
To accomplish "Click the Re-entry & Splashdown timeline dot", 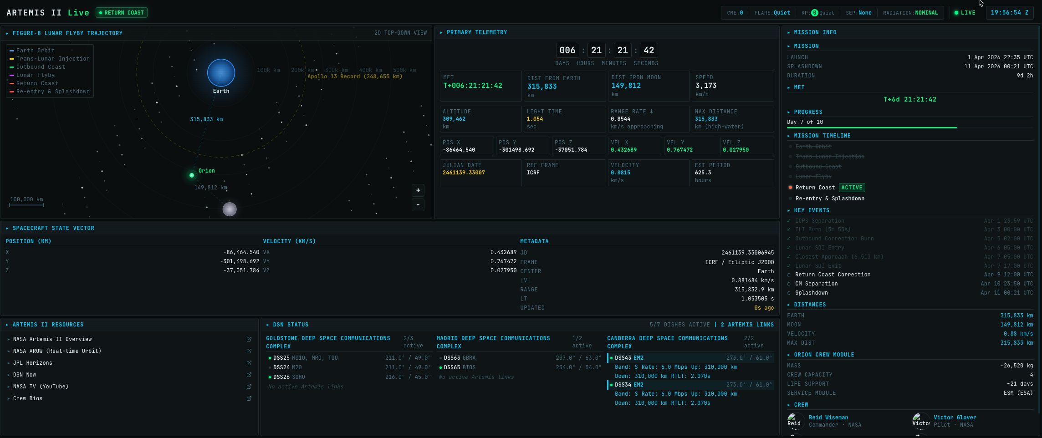I will pos(790,199).
